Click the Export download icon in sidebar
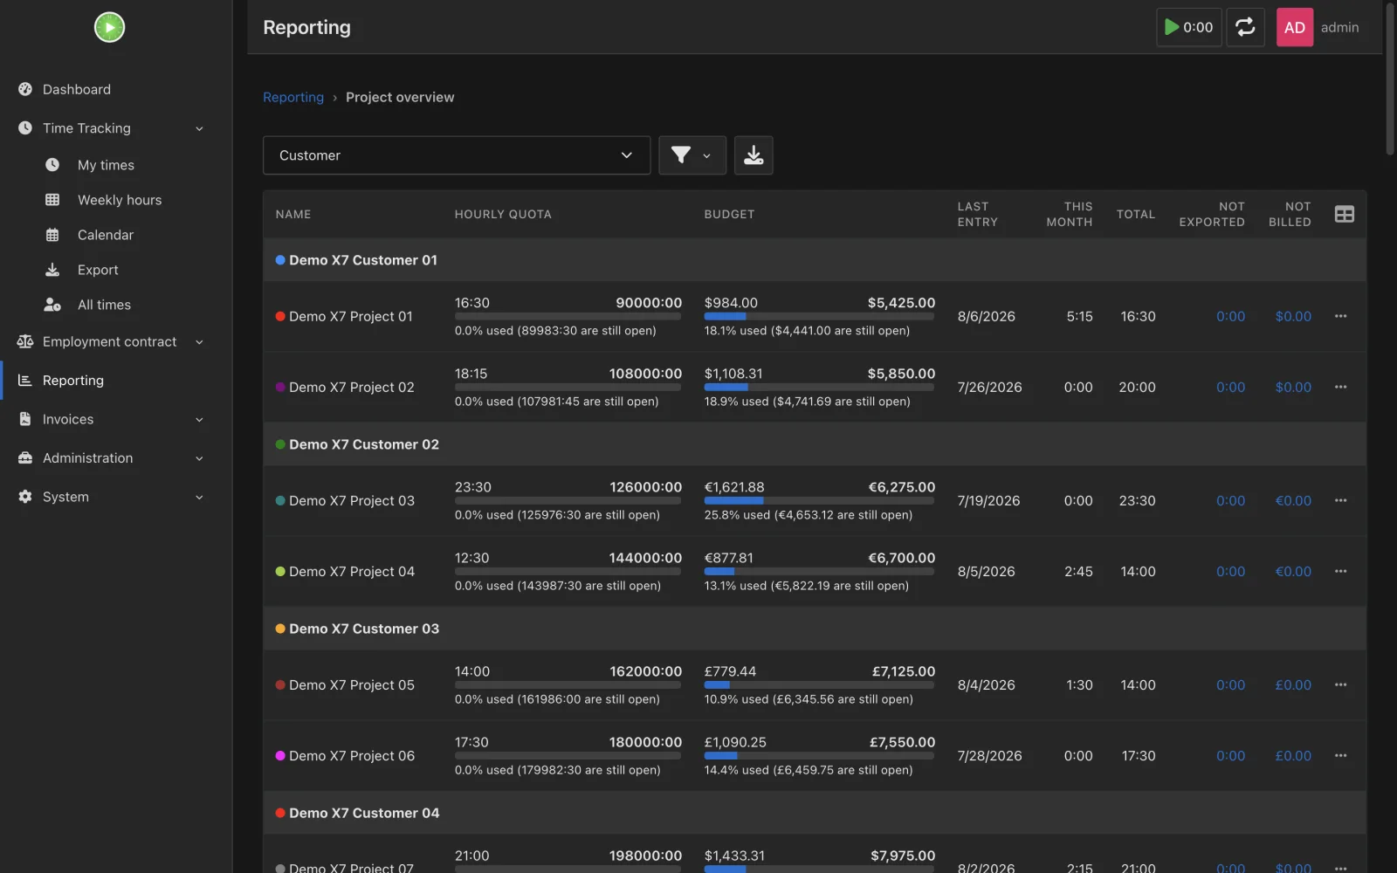The width and height of the screenshot is (1397, 873). click(52, 270)
